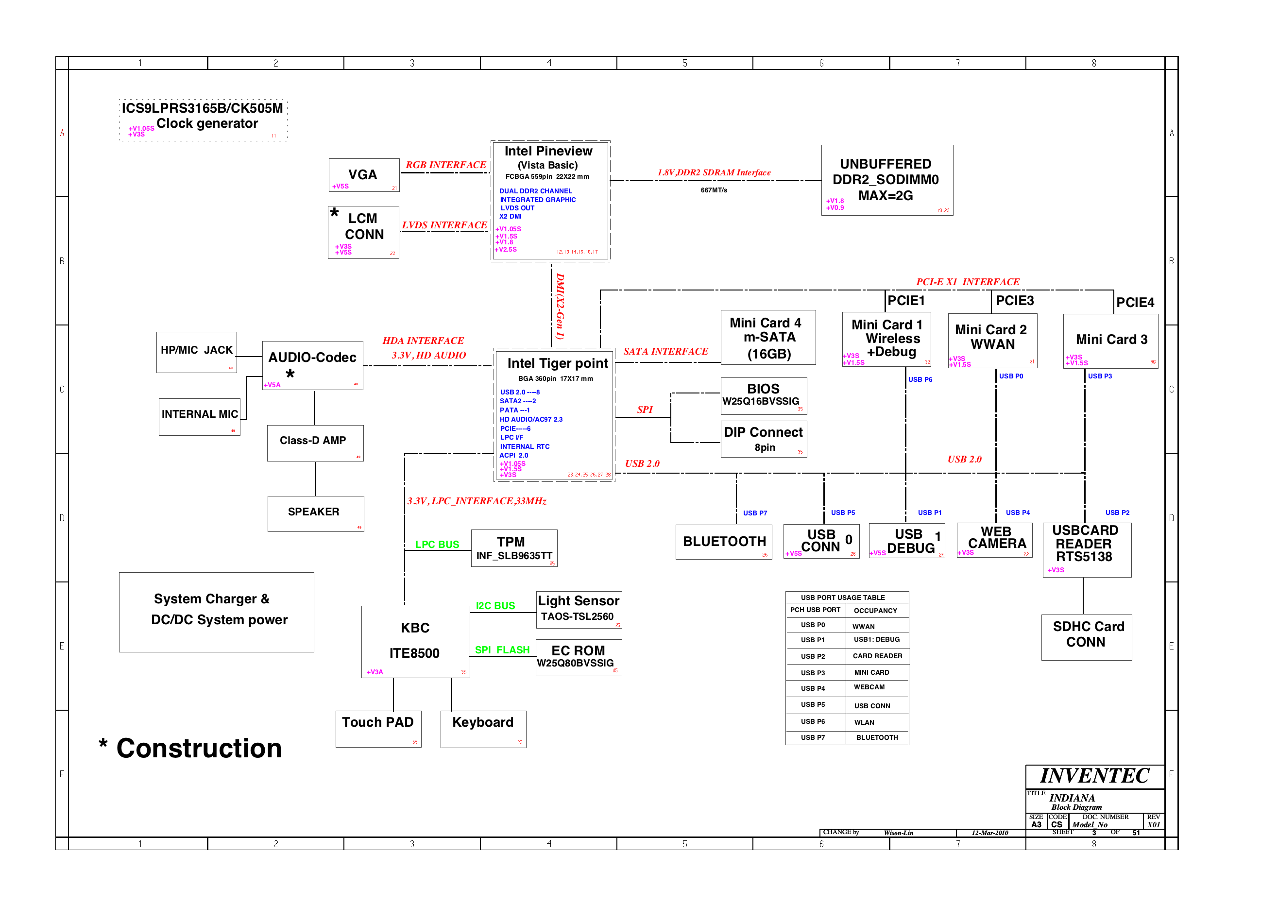Image resolution: width=1278 pixels, height=905 pixels.
Task: Click the 3.3V LPC_INTERFACE 33MHz label
Action: coord(477,501)
